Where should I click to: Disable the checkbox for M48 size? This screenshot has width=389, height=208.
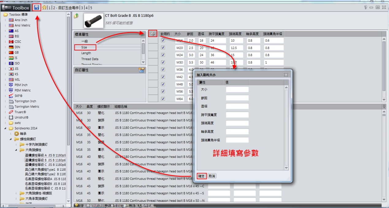coord(163,84)
